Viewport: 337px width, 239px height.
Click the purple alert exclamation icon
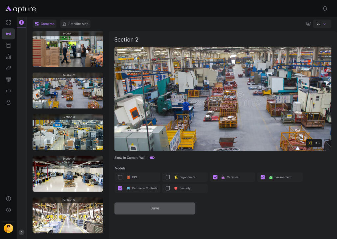[x=21, y=22]
